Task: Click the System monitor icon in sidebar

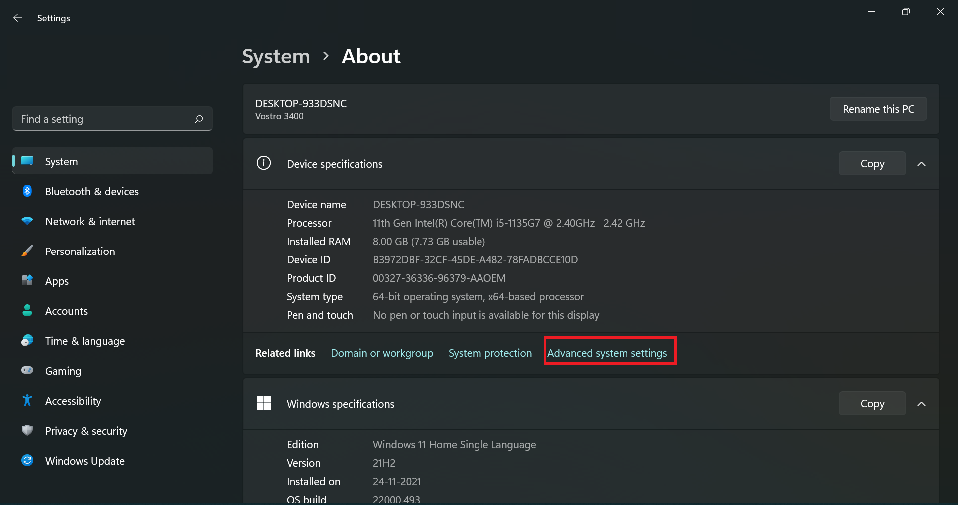Action: pyautogui.click(x=28, y=161)
